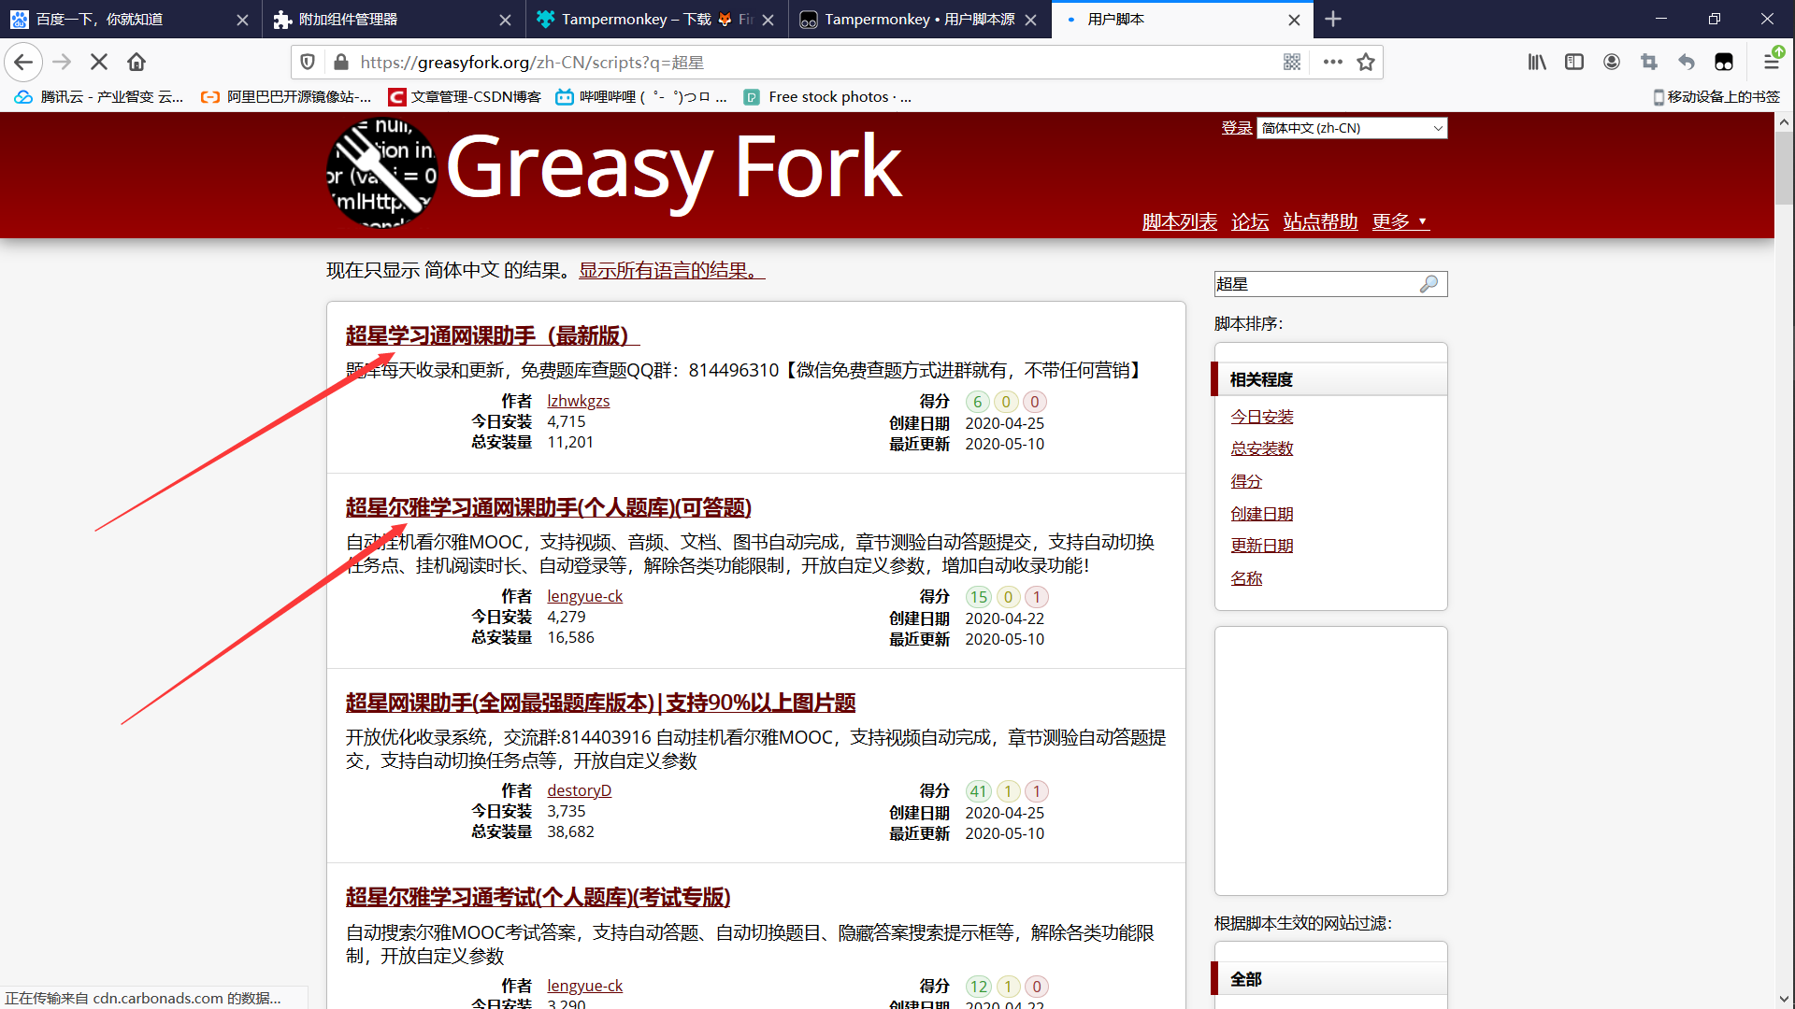Take a screenshot using the crop icon
The width and height of the screenshot is (1795, 1009).
coord(1649,62)
